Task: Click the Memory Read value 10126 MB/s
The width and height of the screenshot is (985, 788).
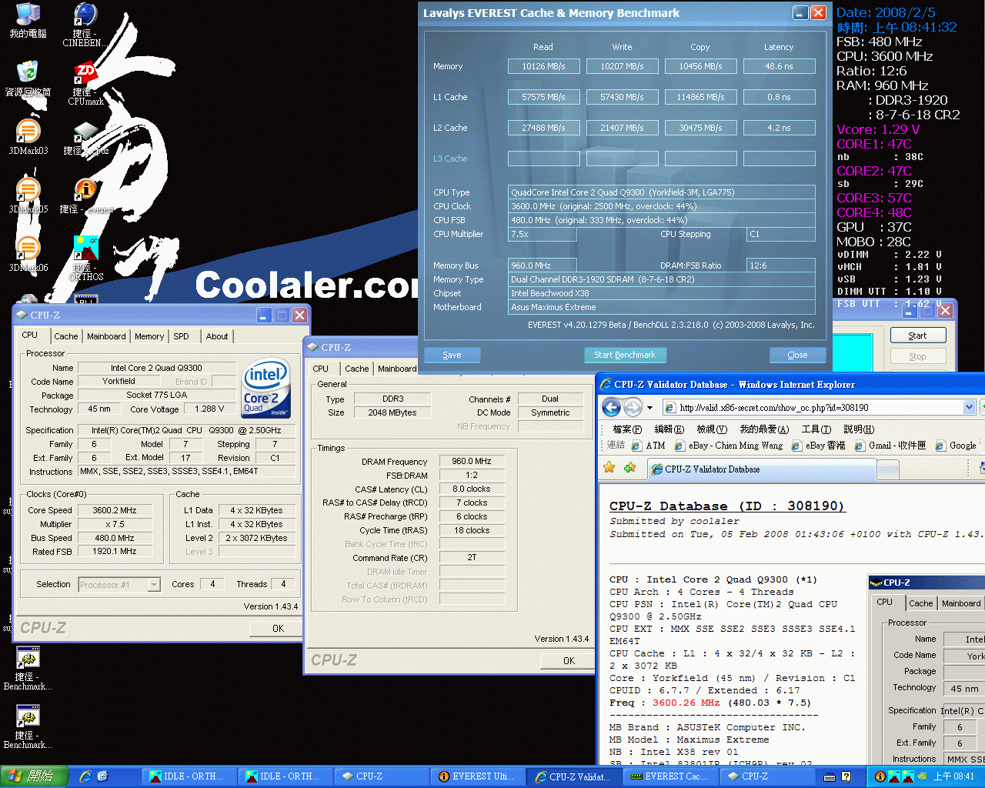Action: 543,66
